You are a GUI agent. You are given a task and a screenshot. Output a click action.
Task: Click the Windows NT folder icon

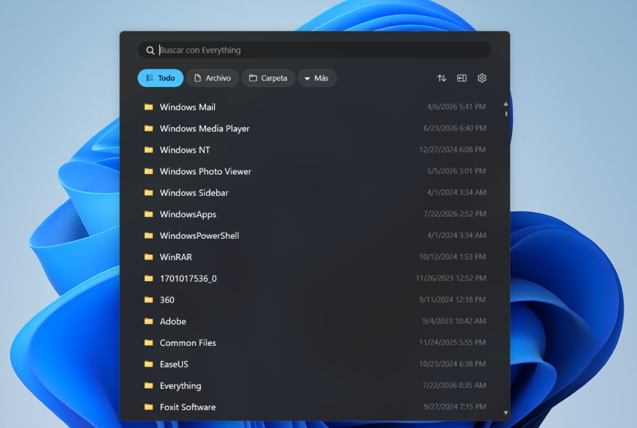(x=149, y=150)
